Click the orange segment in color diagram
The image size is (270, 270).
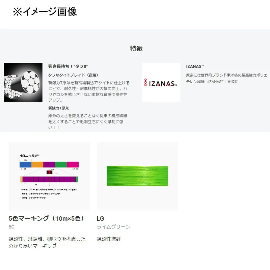click(x=37, y=164)
